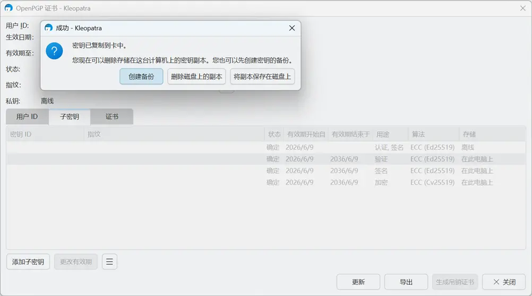Click the 状态 column header
Screen dimensions: 532x296
pyautogui.click(x=274, y=134)
